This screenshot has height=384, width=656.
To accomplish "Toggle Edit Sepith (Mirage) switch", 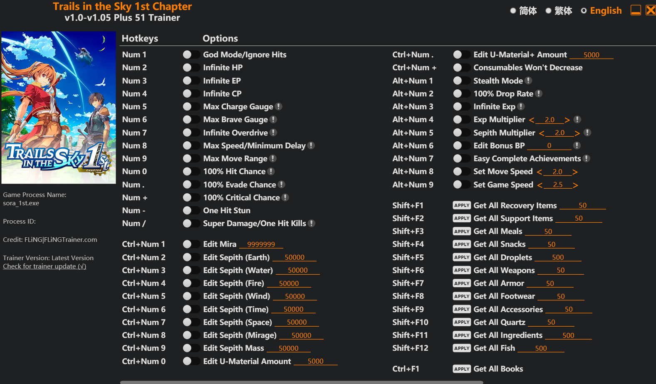I will 191,335.
